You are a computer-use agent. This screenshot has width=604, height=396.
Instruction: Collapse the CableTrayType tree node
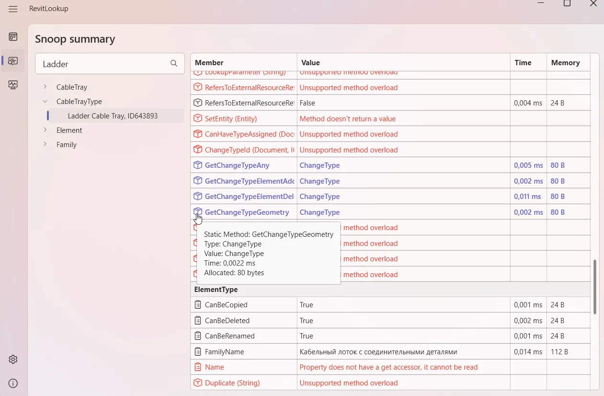(x=45, y=101)
